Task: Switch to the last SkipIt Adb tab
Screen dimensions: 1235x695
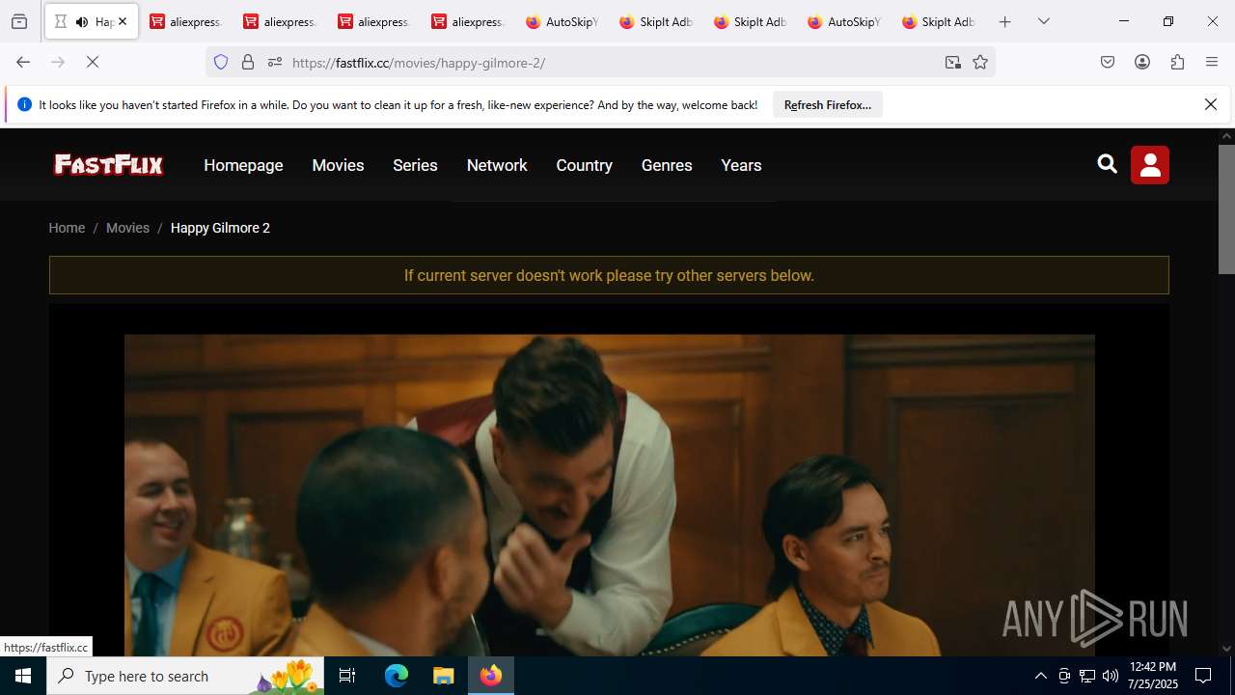Action: [939, 21]
